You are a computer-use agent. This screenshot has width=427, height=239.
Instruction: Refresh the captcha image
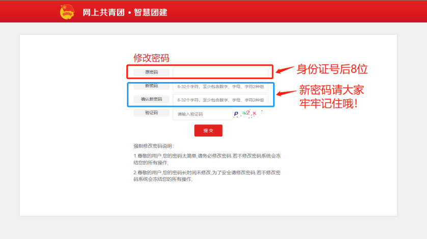tap(248, 114)
